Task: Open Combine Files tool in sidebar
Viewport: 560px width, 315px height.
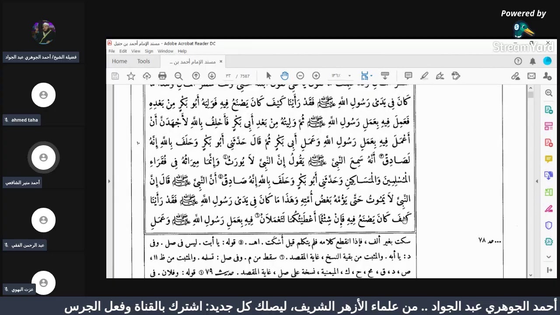Action: (x=549, y=176)
